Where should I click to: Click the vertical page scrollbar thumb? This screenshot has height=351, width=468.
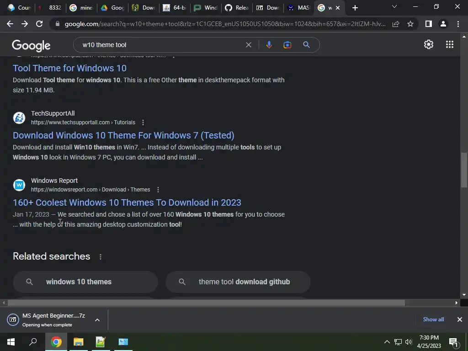(x=464, y=170)
